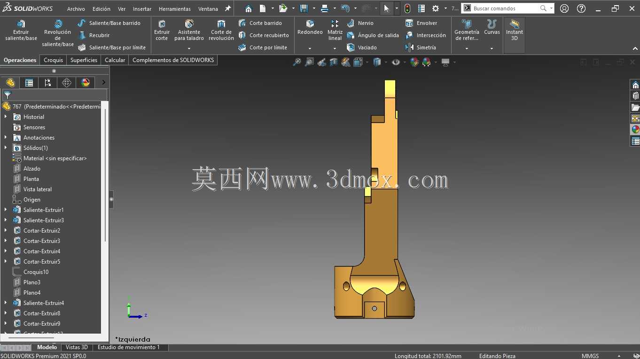Select Revolución de saliente/base tool
The width and height of the screenshot is (640, 359).
(58, 33)
